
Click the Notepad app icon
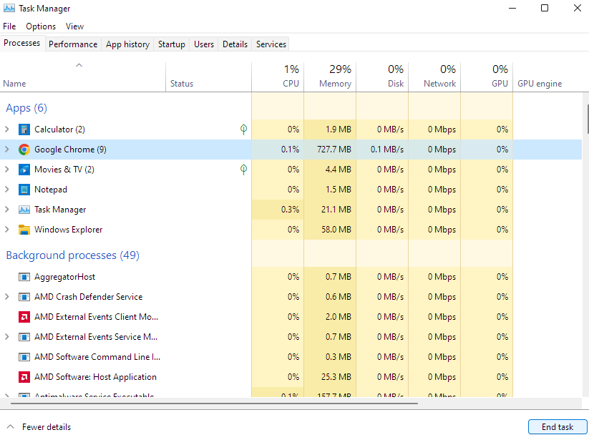click(24, 190)
